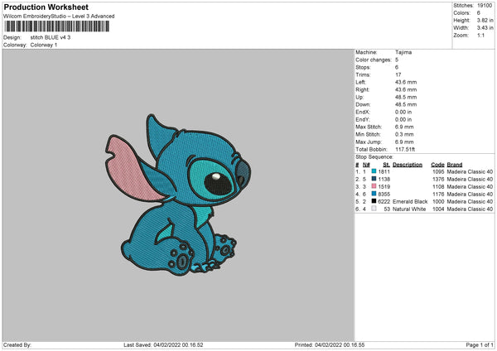Click the Zoom value 1:1
This screenshot has width=497, height=351.
480,35
